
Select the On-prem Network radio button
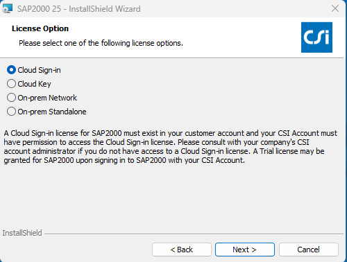pos(11,98)
